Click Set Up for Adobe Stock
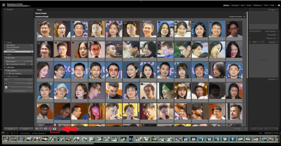 (30, 84)
